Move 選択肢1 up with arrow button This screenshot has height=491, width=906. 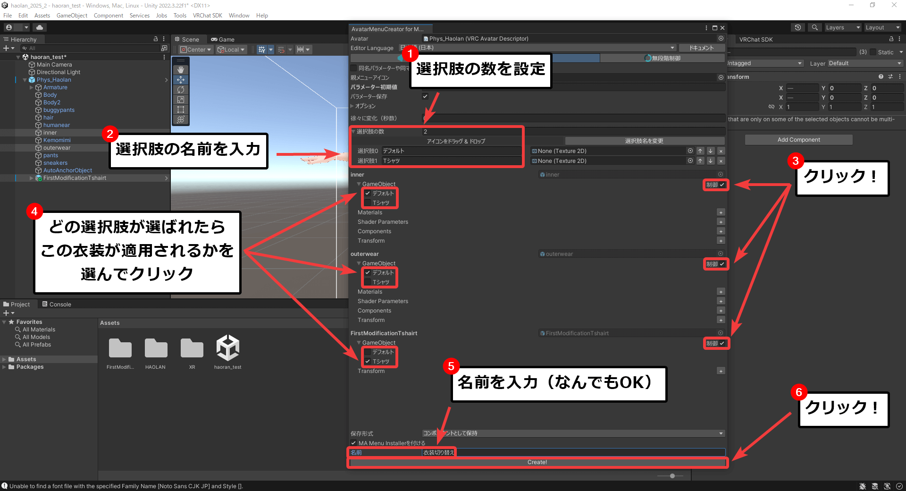tap(700, 161)
